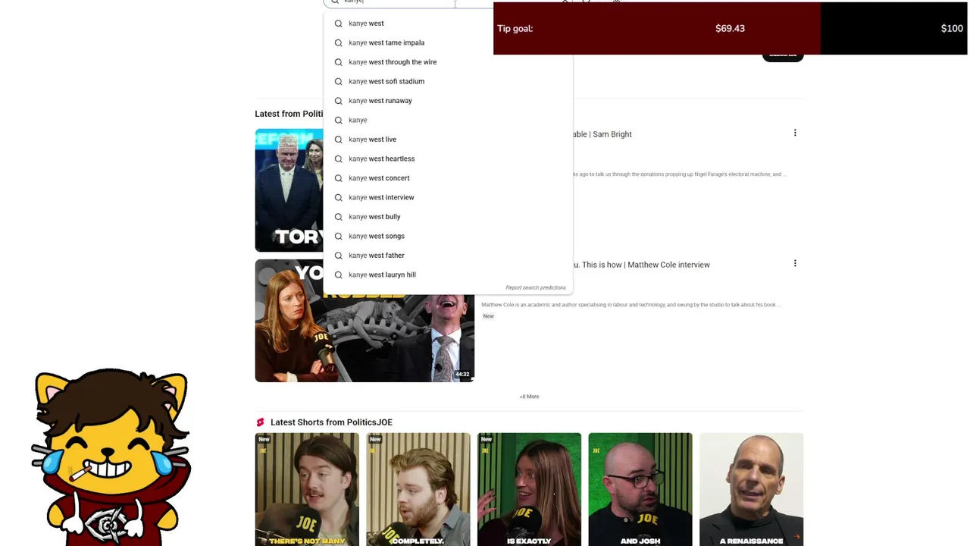Open the 'TORY' video thumbnail
Viewport: 970px width, 546px height.
pyautogui.click(x=289, y=190)
